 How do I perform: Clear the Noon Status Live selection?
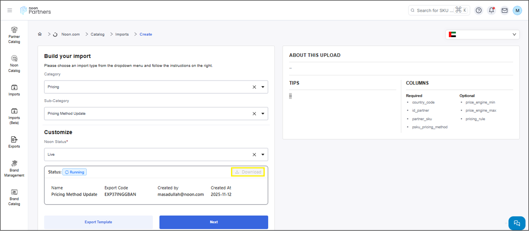coord(254,155)
